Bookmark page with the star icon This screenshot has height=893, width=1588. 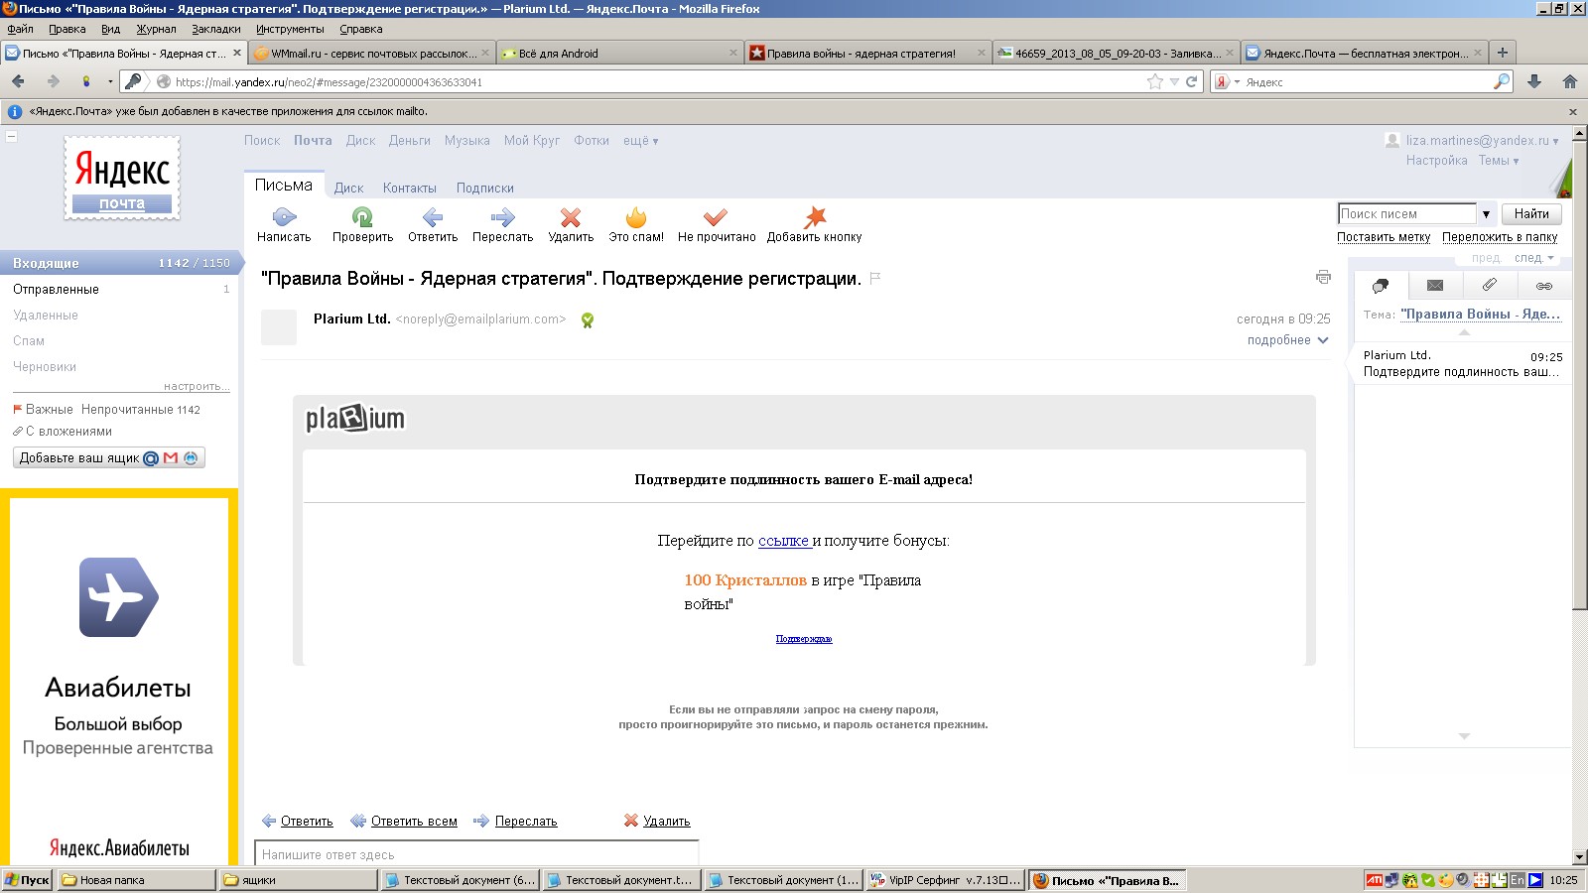click(1154, 81)
